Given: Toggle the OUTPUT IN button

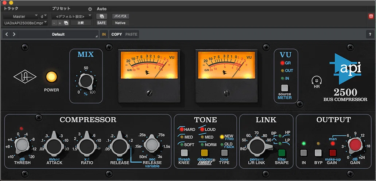Looking at the screenshot, I should [304, 153].
